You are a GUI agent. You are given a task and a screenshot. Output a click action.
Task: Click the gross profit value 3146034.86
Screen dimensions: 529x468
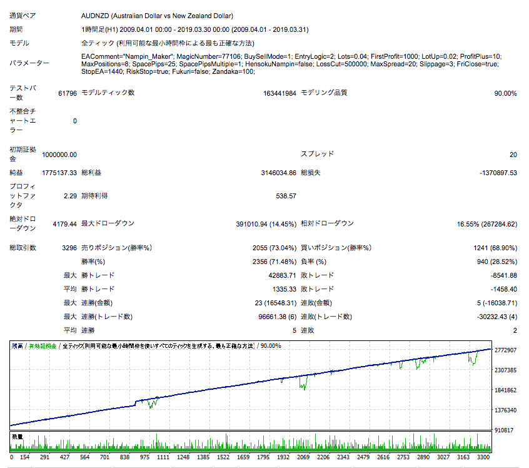coord(279,173)
